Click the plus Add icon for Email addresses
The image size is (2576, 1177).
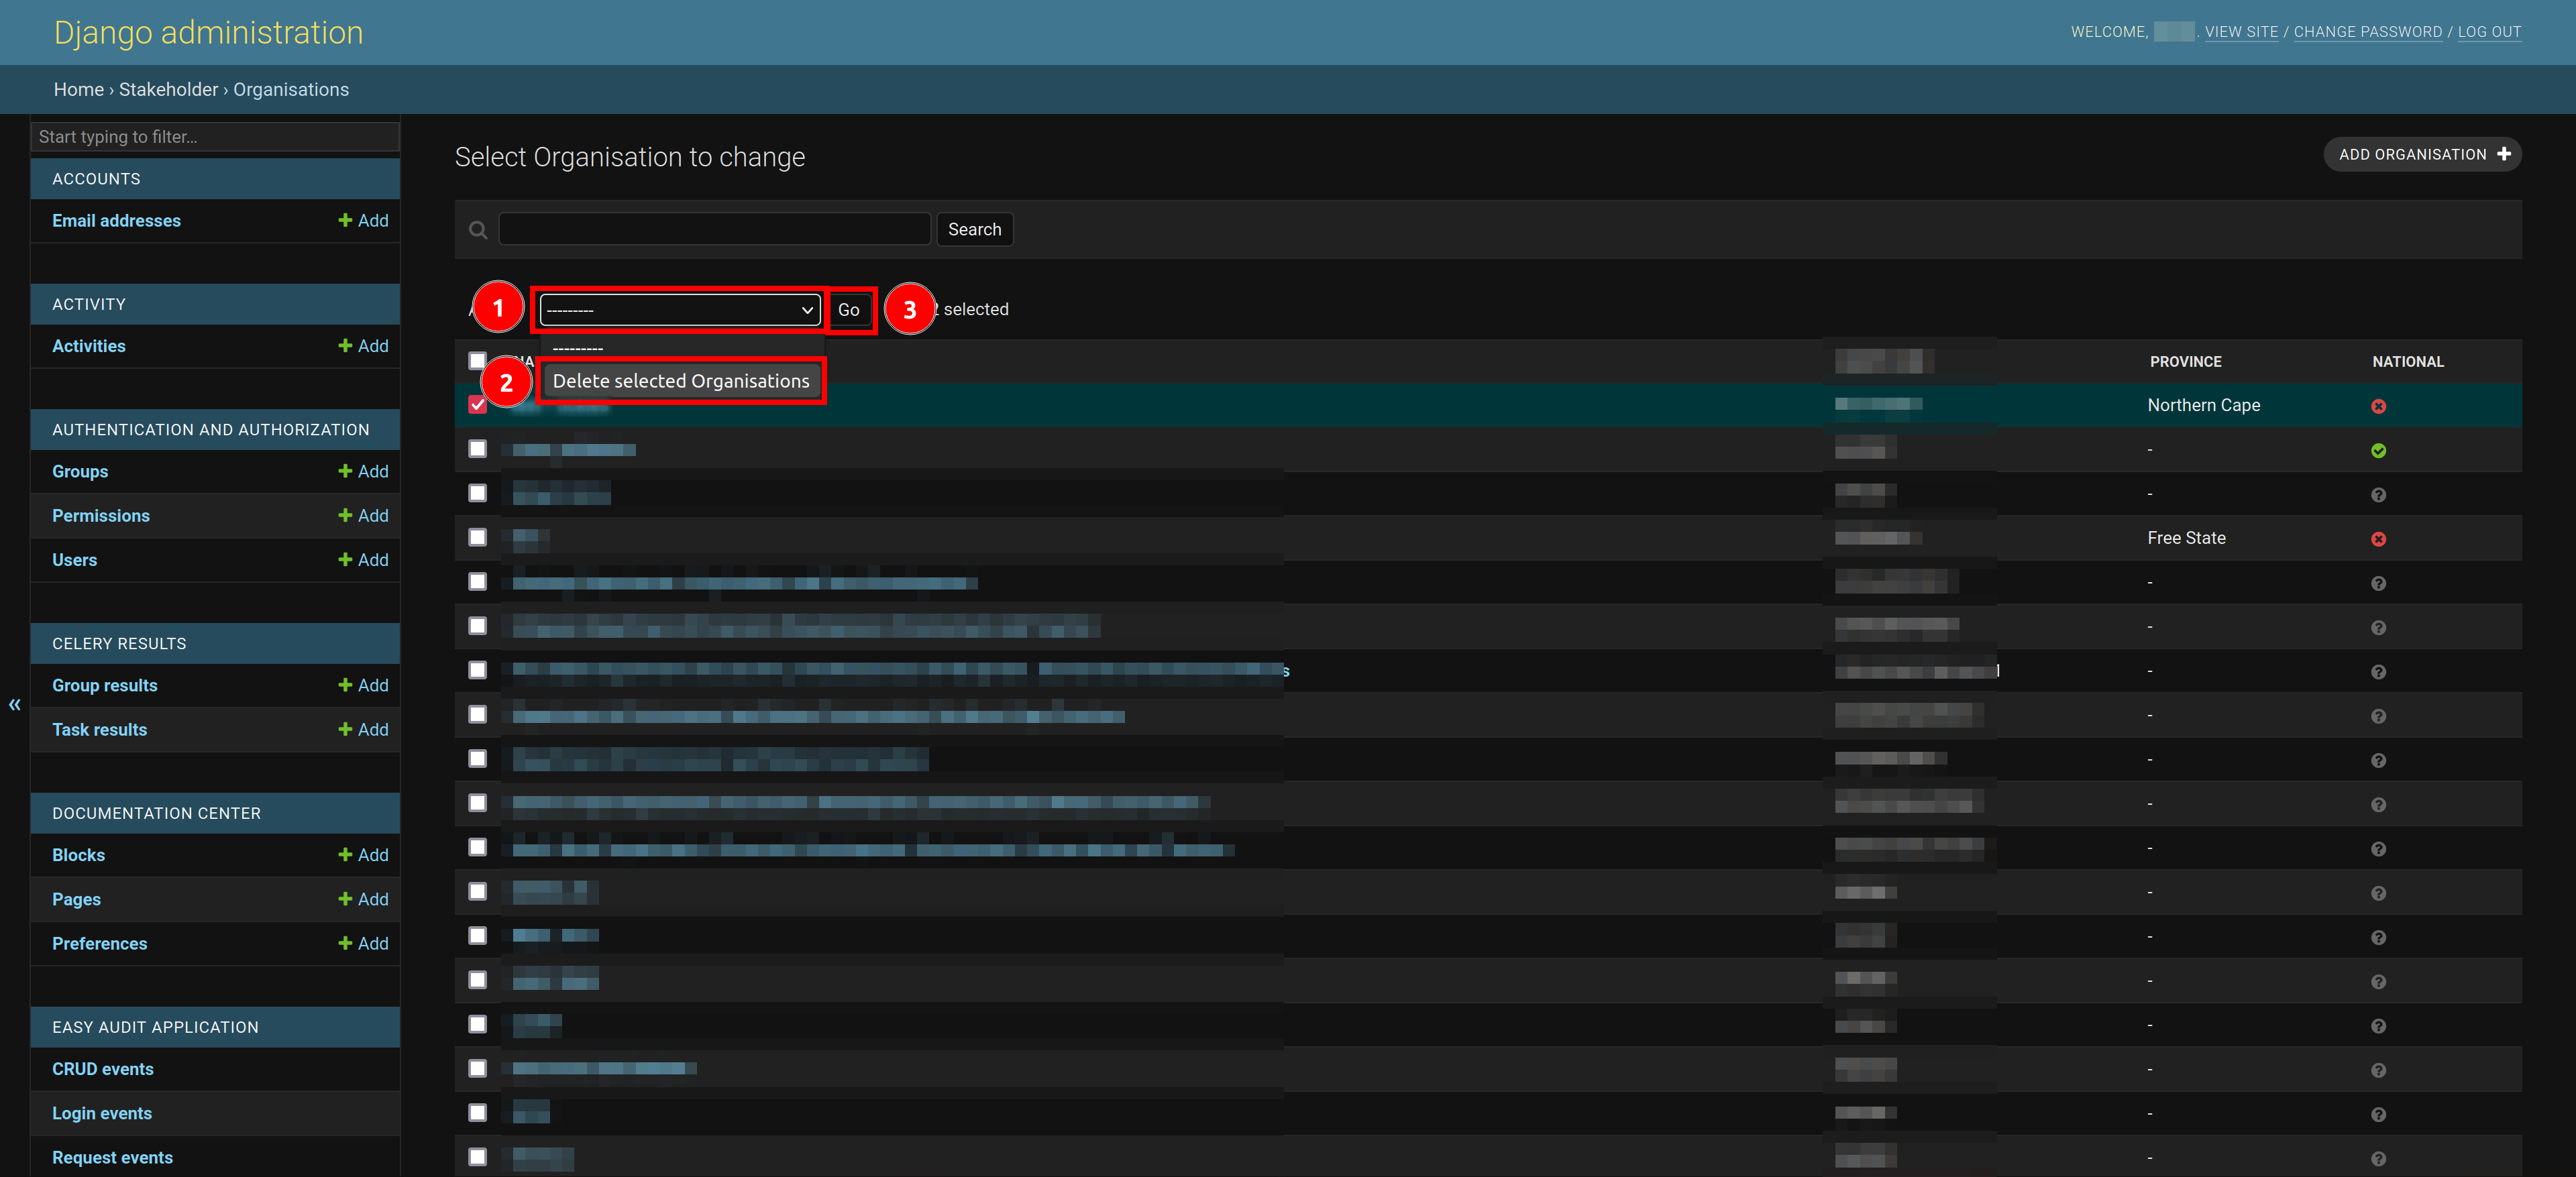345,220
